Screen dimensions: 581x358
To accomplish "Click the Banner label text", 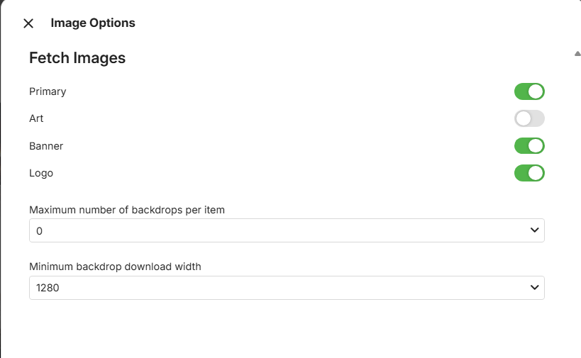I will pos(46,146).
